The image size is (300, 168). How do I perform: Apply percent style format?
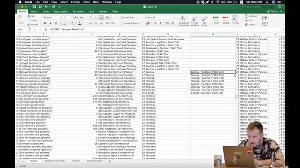coord(155,23)
